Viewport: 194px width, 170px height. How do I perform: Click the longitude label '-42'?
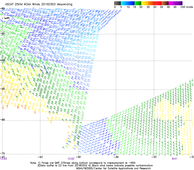click(40, 157)
